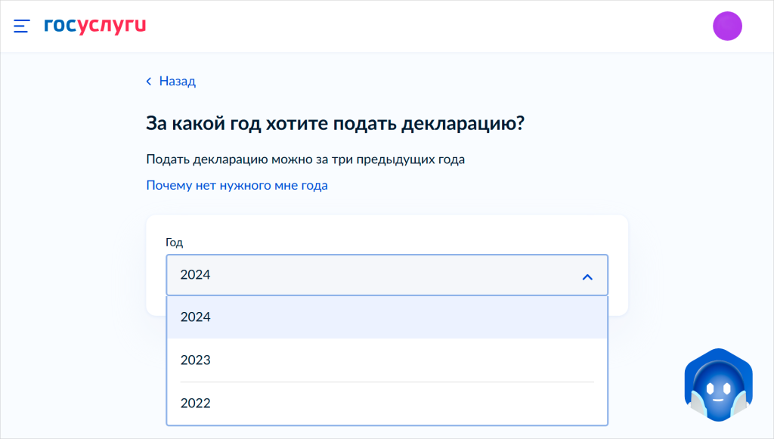This screenshot has width=774, height=439.
Task: Collapse the year list with the chevron
Action: (587, 277)
